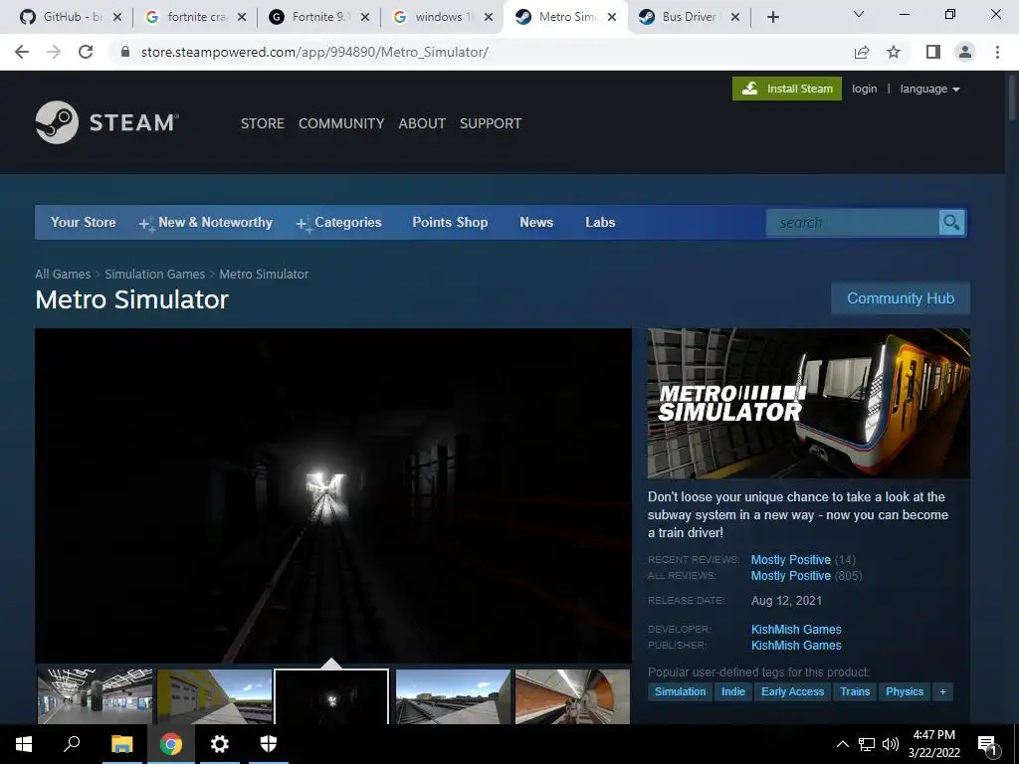
Task: Click the Early Access tag
Action: pos(792,691)
